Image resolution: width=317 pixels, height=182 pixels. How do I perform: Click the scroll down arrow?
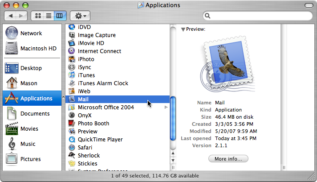pos(173,161)
